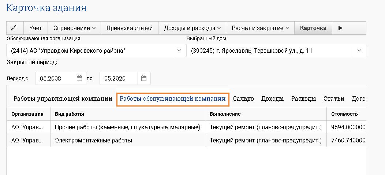
Task: Open the servicing organization dropdown arrow
Action: click(179, 51)
